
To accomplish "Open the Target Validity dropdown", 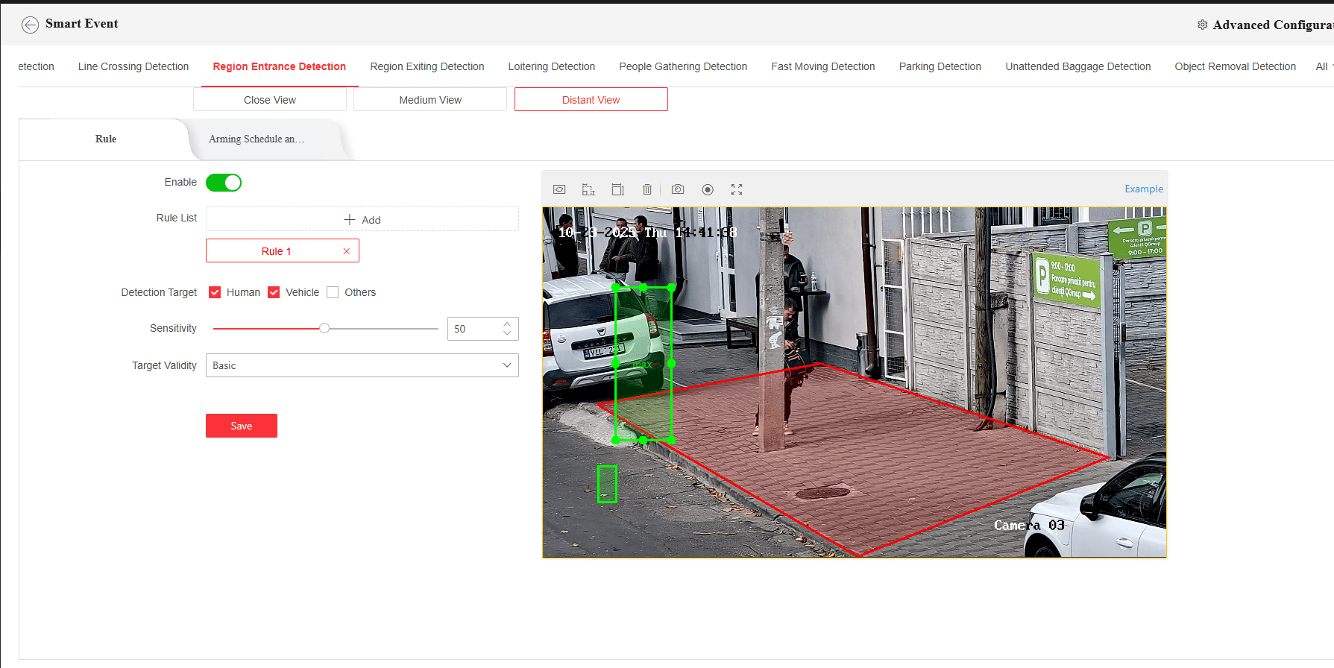I will (362, 365).
